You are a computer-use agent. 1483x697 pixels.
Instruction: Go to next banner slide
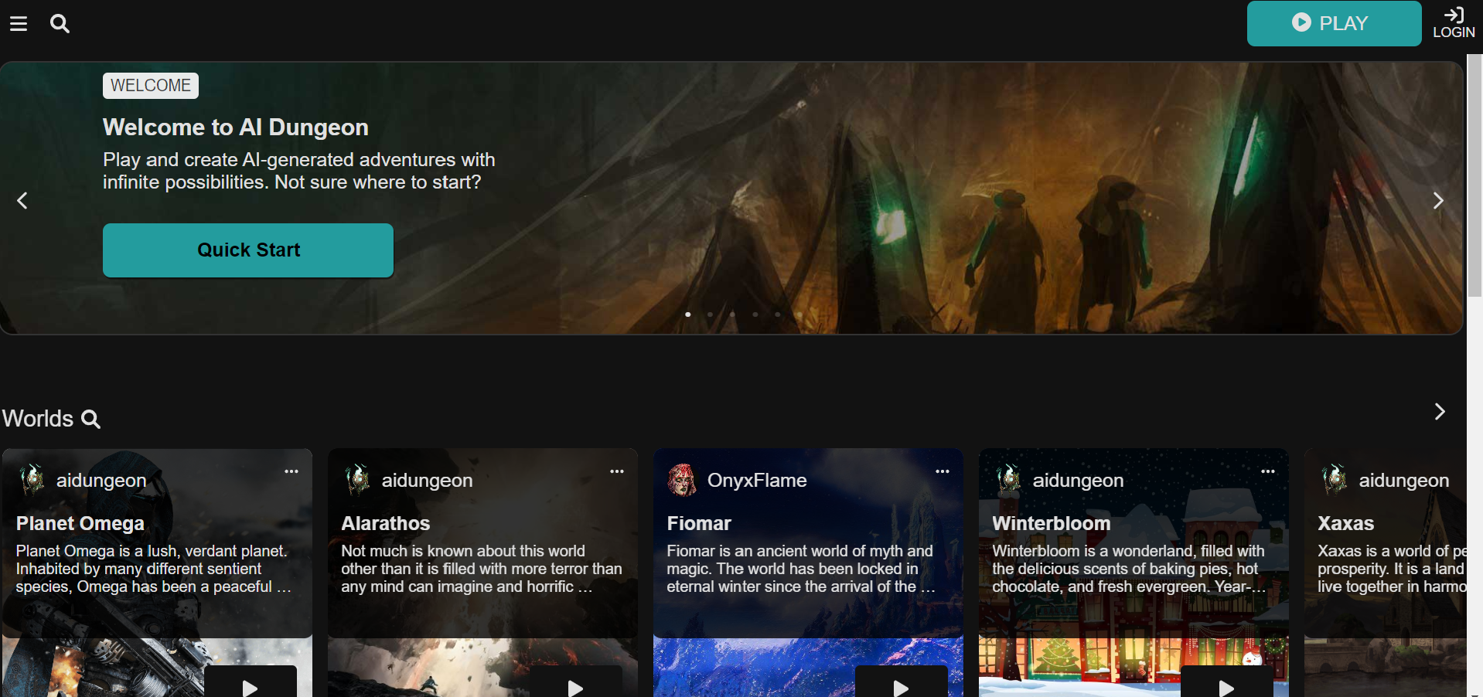coord(1437,201)
